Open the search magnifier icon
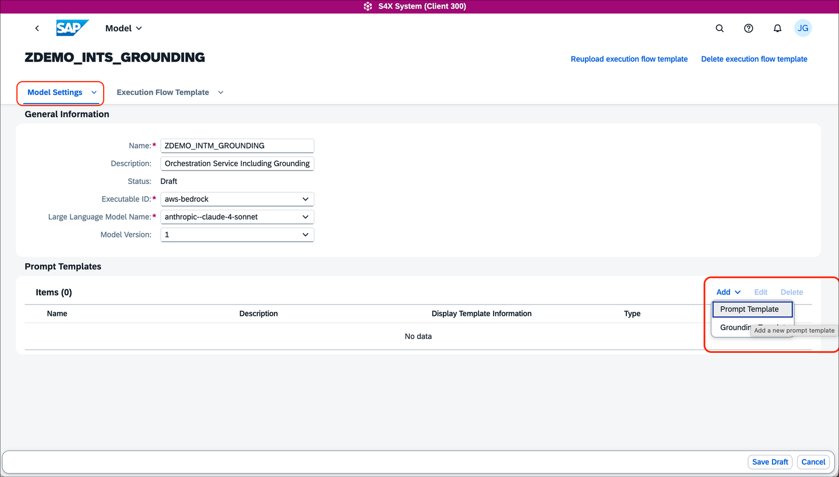This screenshot has width=839, height=477. (x=720, y=28)
